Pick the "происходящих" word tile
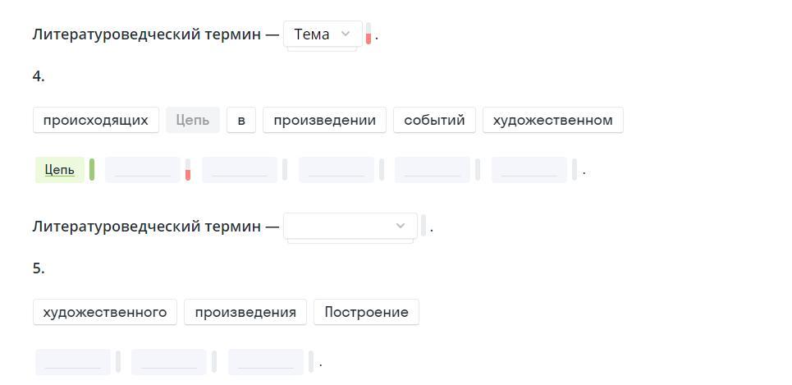This screenshot has width=792, height=385. [96, 120]
